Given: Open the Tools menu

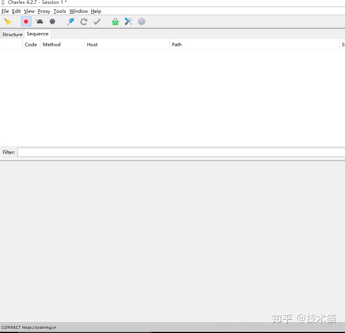Looking at the screenshot, I should pos(60,11).
